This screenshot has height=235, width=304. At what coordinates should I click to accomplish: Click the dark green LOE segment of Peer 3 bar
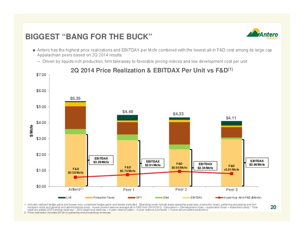232,123
